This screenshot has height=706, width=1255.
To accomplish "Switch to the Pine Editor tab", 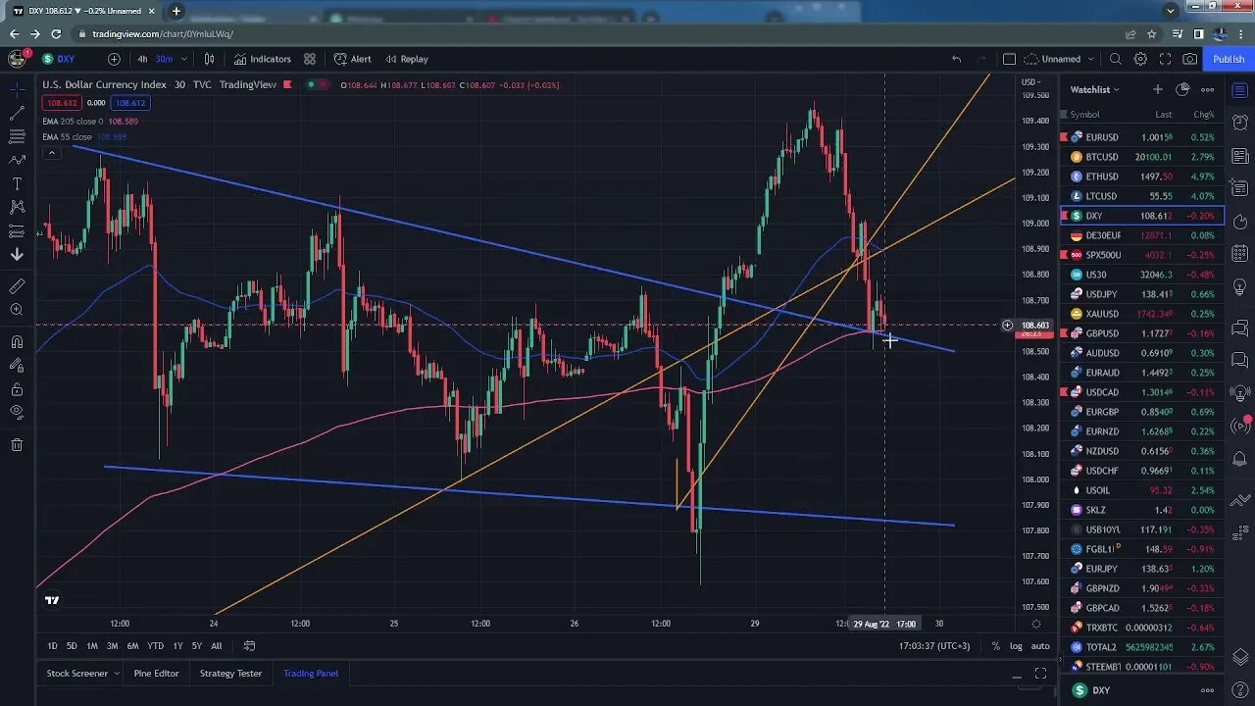I will [x=156, y=674].
